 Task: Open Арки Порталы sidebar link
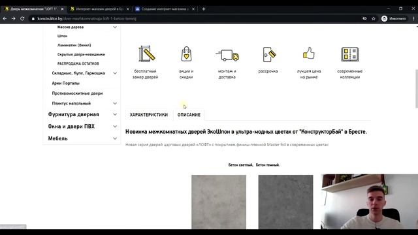click(x=66, y=83)
